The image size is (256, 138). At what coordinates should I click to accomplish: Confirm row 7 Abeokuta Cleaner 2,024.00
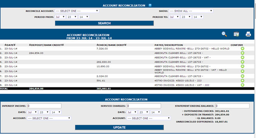pos(242,76)
